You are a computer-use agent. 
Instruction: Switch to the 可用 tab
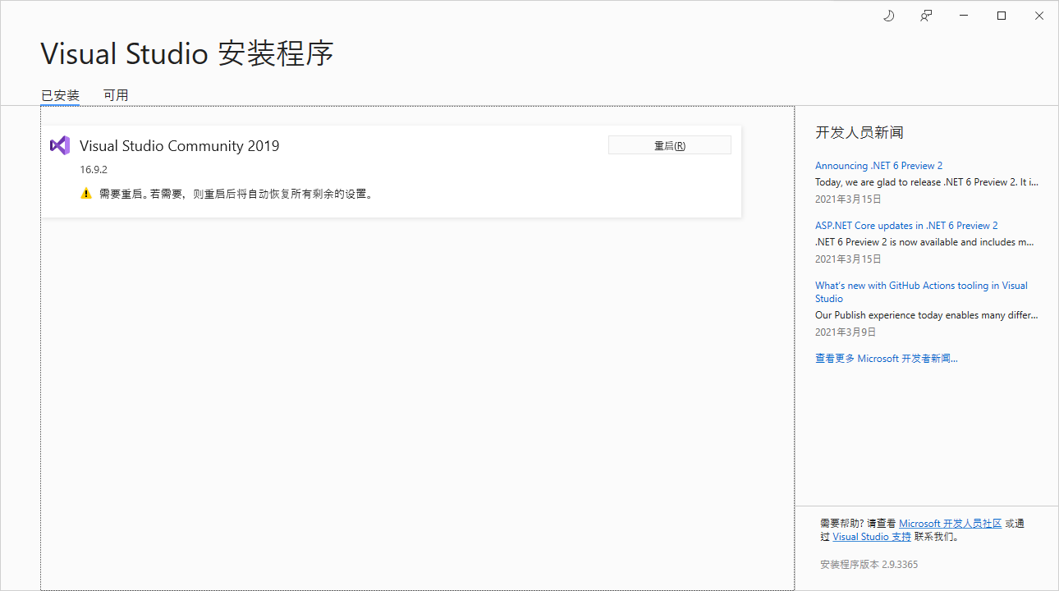pyautogui.click(x=116, y=95)
